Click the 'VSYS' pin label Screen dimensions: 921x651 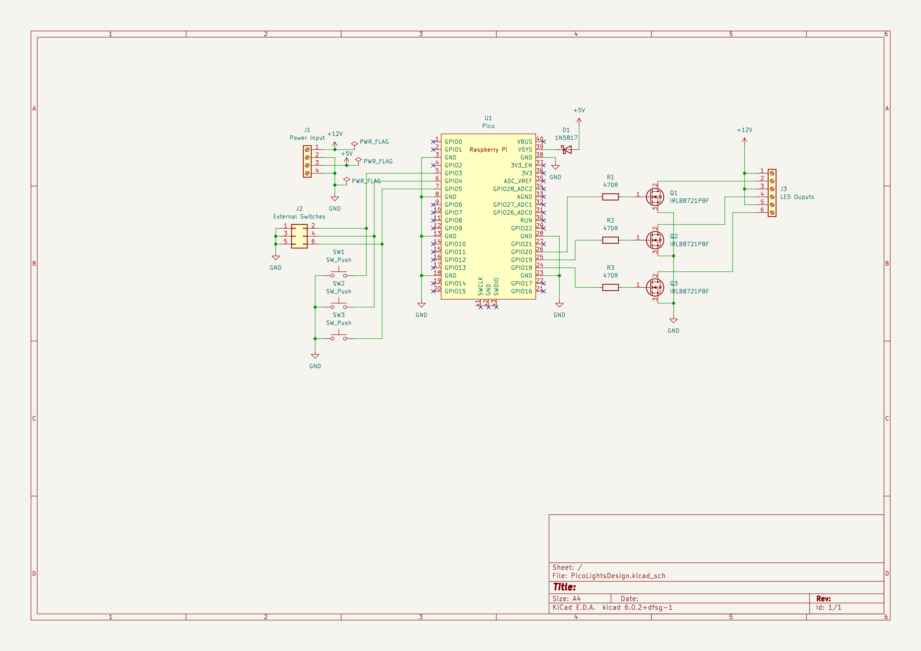point(525,150)
